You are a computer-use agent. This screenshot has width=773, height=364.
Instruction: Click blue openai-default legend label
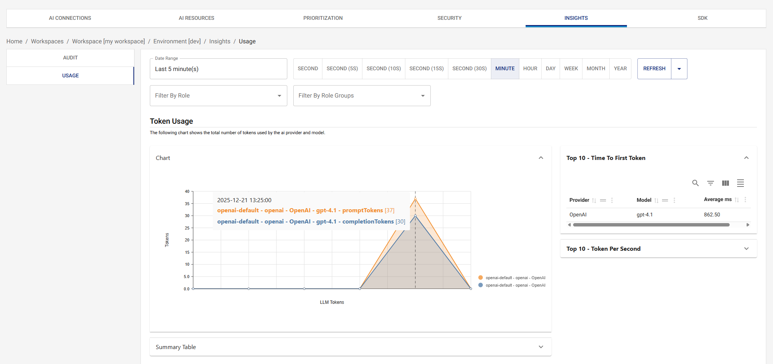(x=515, y=285)
